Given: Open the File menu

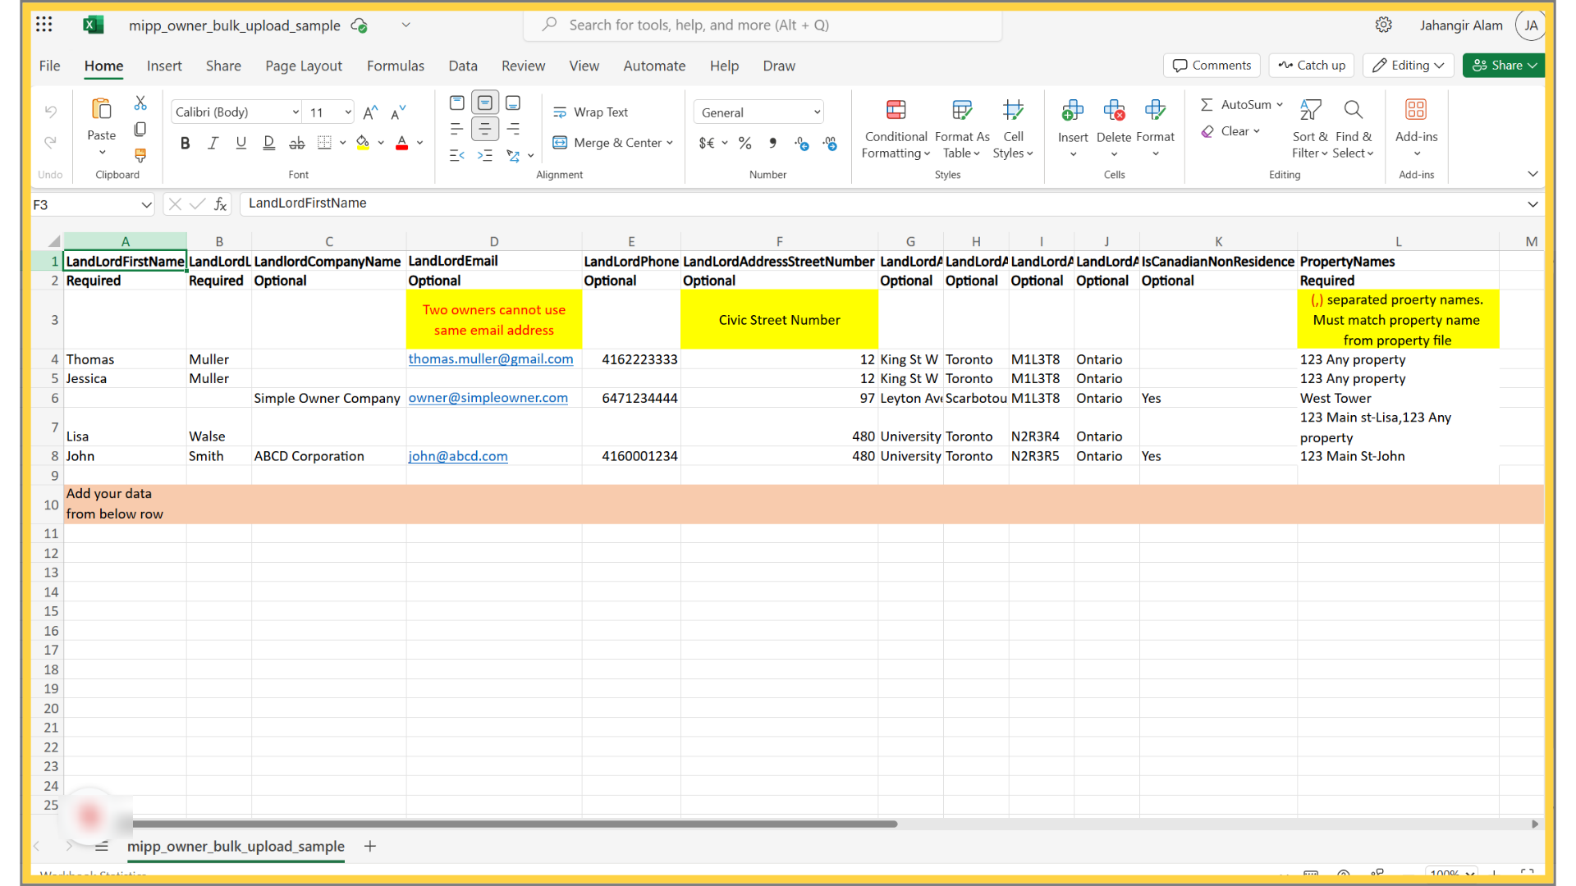Looking at the screenshot, I should pyautogui.click(x=49, y=66).
